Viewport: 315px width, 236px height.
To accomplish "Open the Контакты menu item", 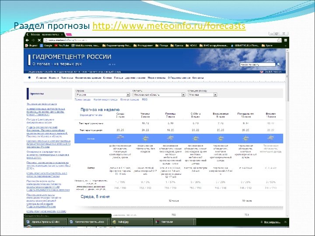I will 198,78.
